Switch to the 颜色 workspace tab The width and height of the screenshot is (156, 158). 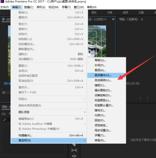point(94,13)
